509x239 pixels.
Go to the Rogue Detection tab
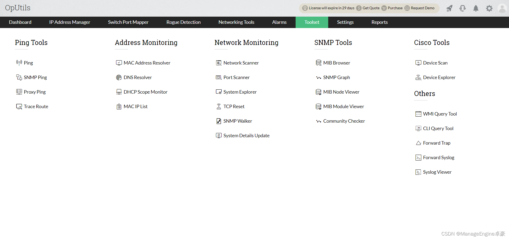click(183, 22)
